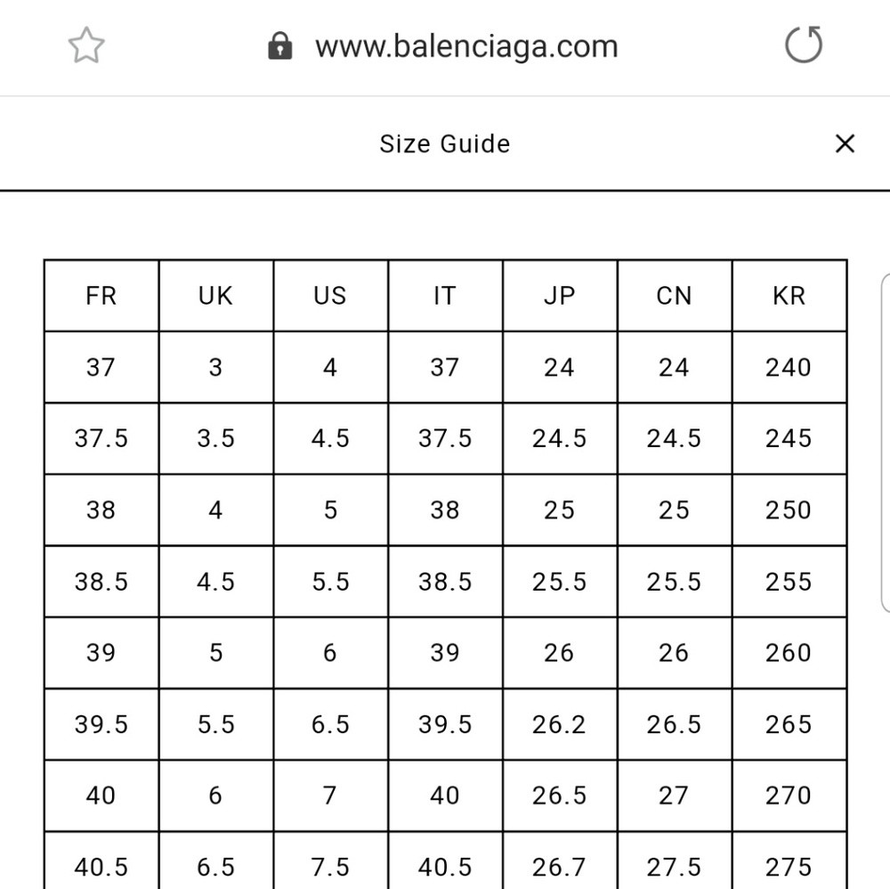The height and width of the screenshot is (889, 890).
Task: Select the US column header
Action: (330, 296)
